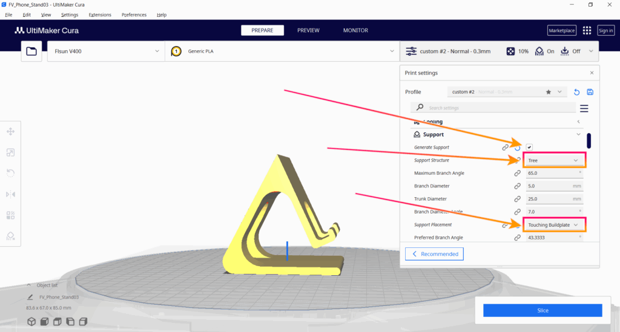
Task: Close the Print settings panel
Action: click(x=592, y=73)
